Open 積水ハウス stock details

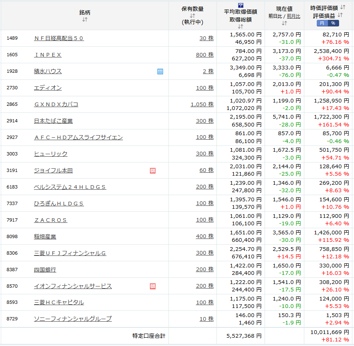click(x=48, y=71)
